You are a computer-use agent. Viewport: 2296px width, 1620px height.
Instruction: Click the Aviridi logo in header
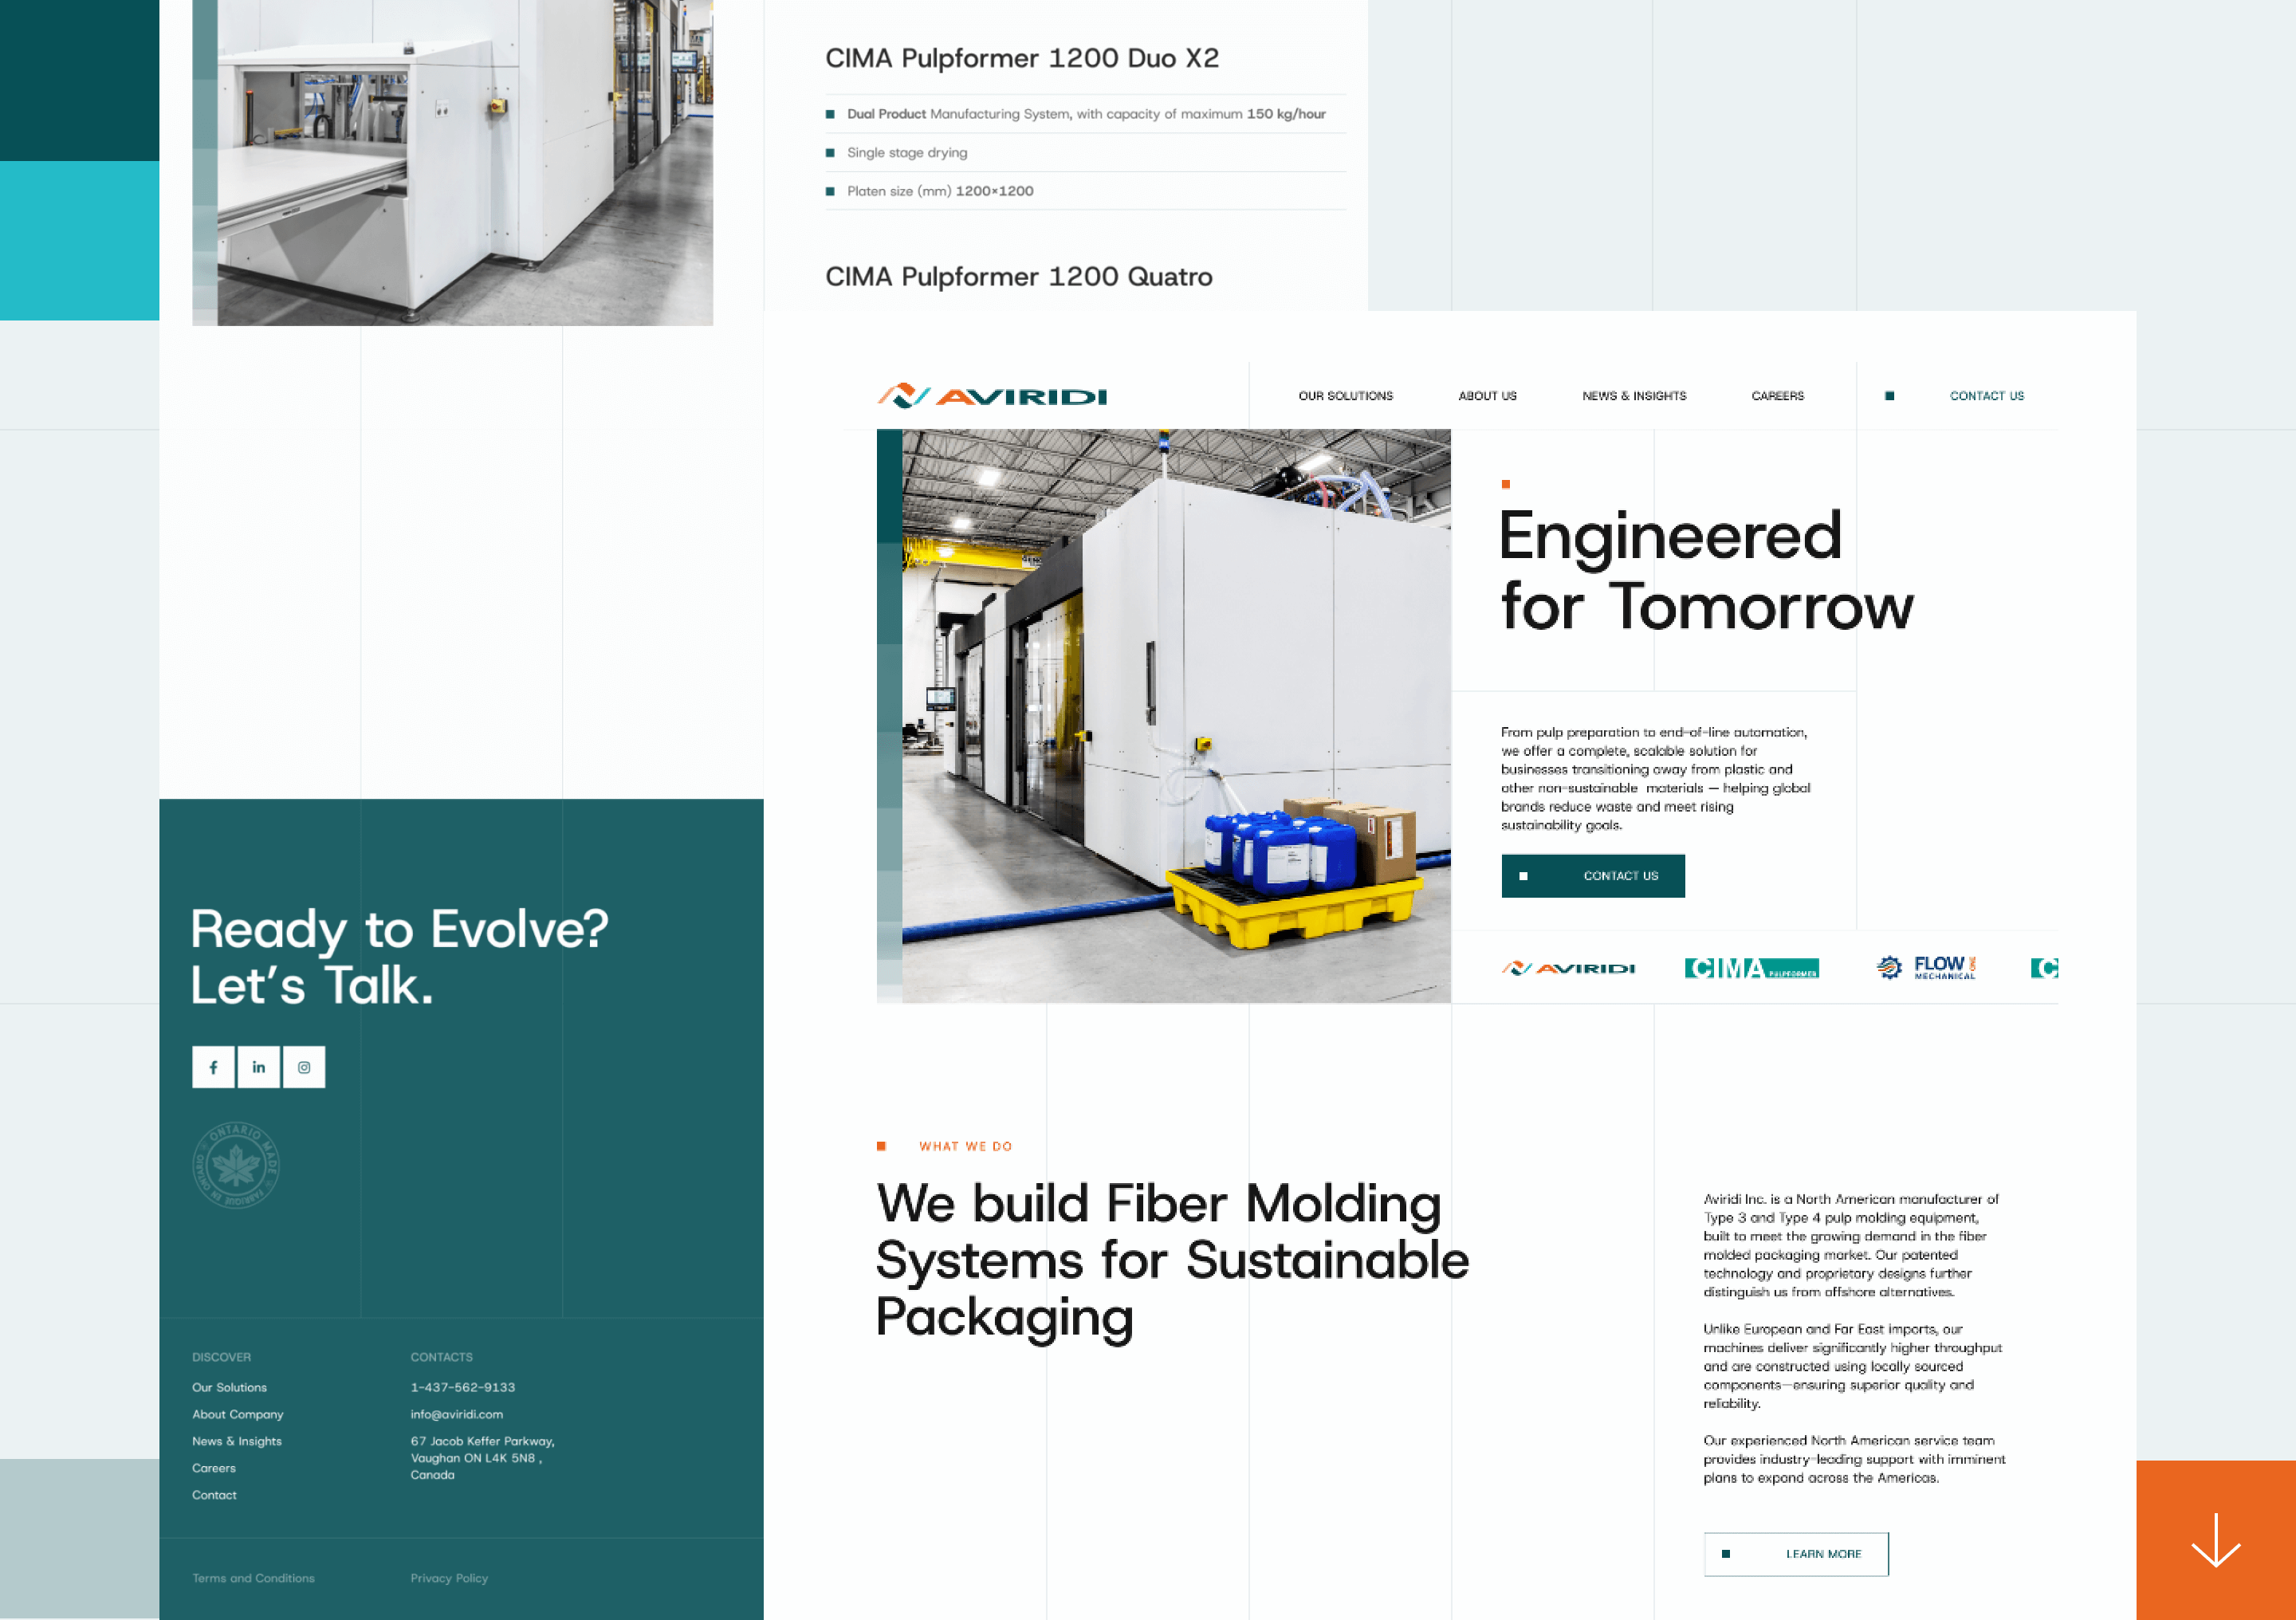[x=992, y=396]
